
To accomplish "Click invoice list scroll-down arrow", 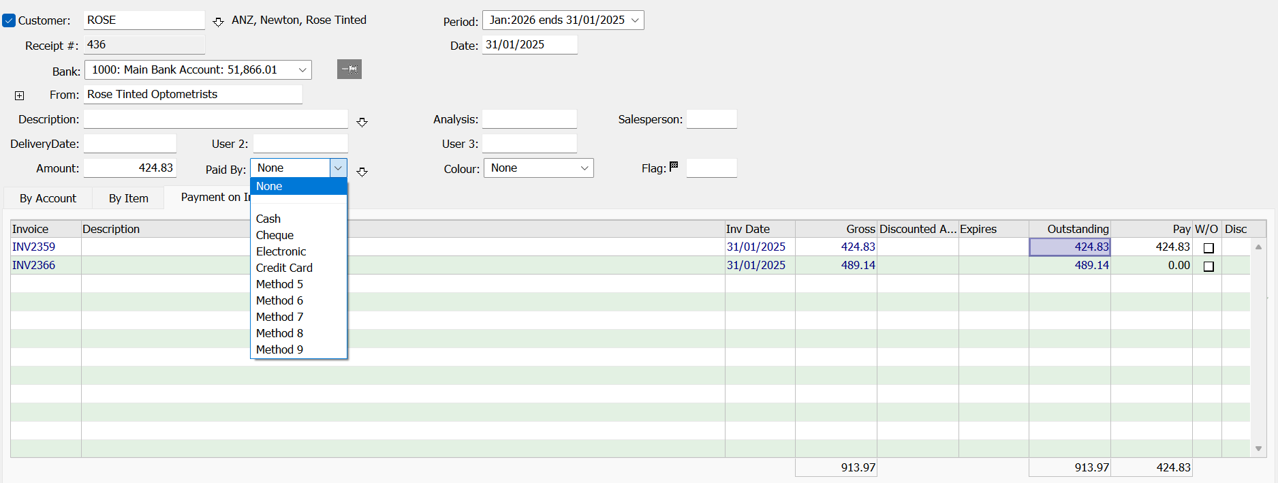I will 1258,448.
